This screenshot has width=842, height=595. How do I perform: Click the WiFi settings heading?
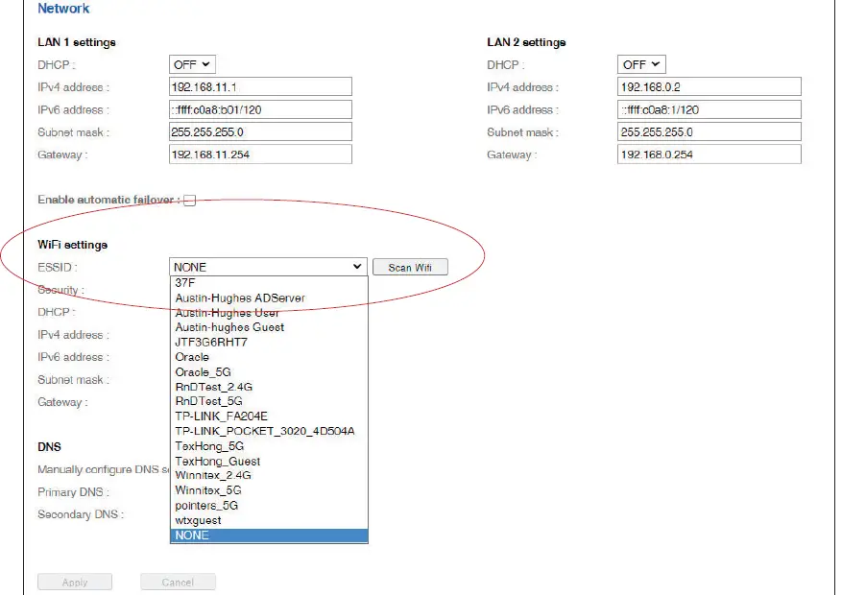coord(73,245)
